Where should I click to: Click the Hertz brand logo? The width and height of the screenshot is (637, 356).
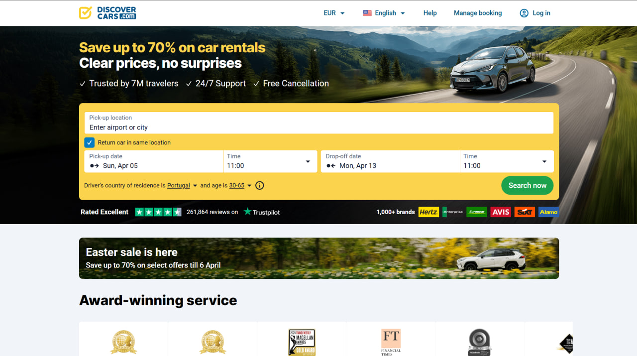[428, 212]
